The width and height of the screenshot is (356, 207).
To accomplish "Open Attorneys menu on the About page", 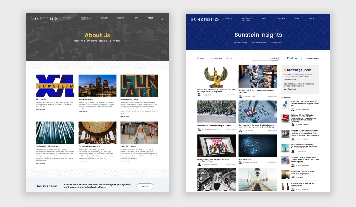I will [x=67, y=18].
